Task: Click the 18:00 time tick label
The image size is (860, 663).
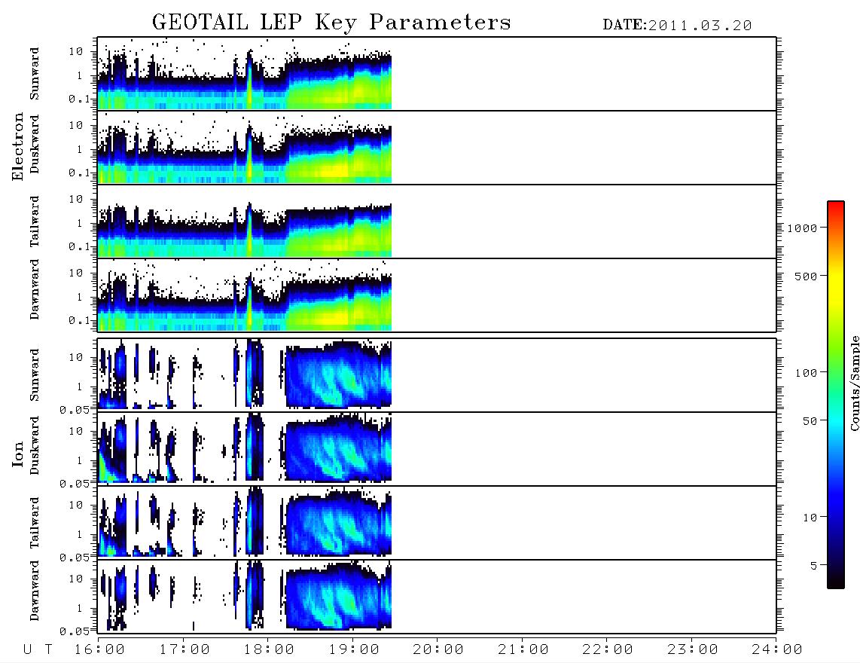Action: point(269,650)
